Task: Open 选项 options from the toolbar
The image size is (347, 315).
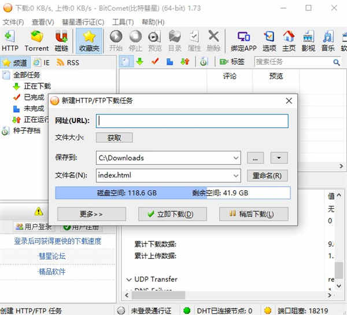Action: (270, 40)
